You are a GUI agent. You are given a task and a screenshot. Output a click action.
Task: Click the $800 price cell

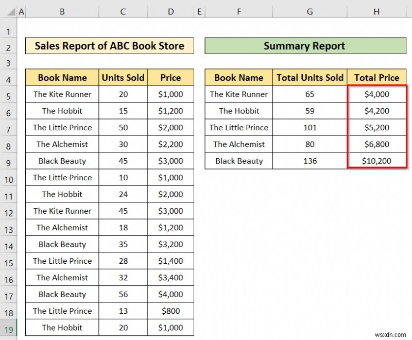(170, 311)
